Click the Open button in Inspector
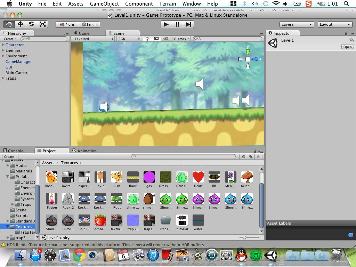 pyautogui.click(x=347, y=47)
